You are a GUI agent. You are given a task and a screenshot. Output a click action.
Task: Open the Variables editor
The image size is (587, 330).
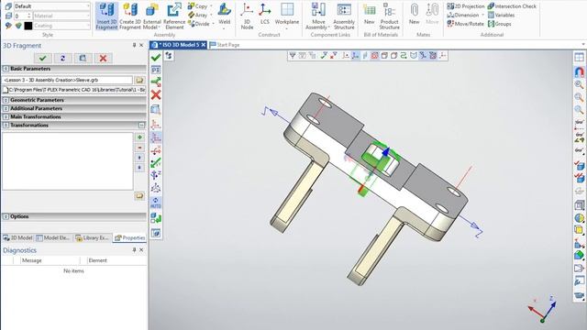point(502,15)
